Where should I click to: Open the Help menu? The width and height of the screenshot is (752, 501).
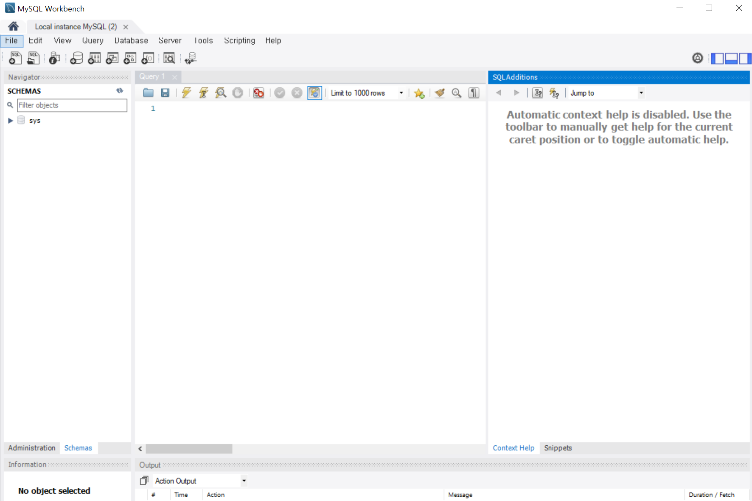coord(273,40)
